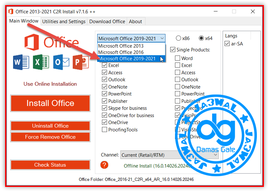Open the Channel dropdown Current (Retail/RTM)
Image resolution: width=269 pixels, height=192 pixels.
point(170,155)
